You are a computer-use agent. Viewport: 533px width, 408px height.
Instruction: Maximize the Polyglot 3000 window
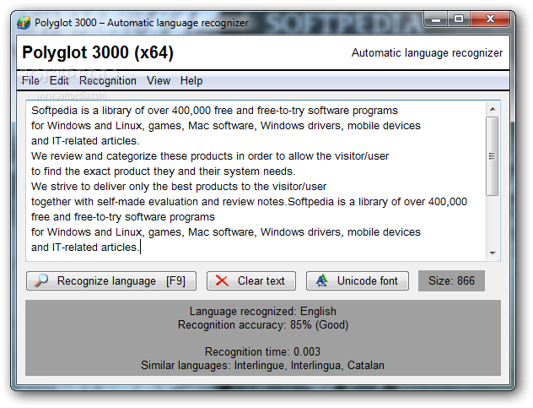tap(459, 19)
